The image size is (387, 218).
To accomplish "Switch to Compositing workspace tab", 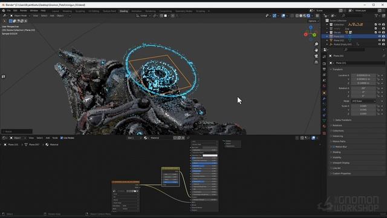I will [x=165, y=11].
